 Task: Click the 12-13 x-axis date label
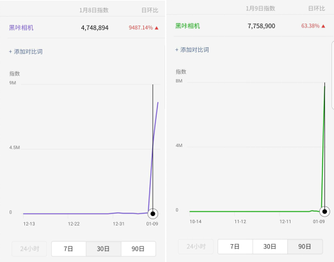pyautogui.click(x=29, y=224)
